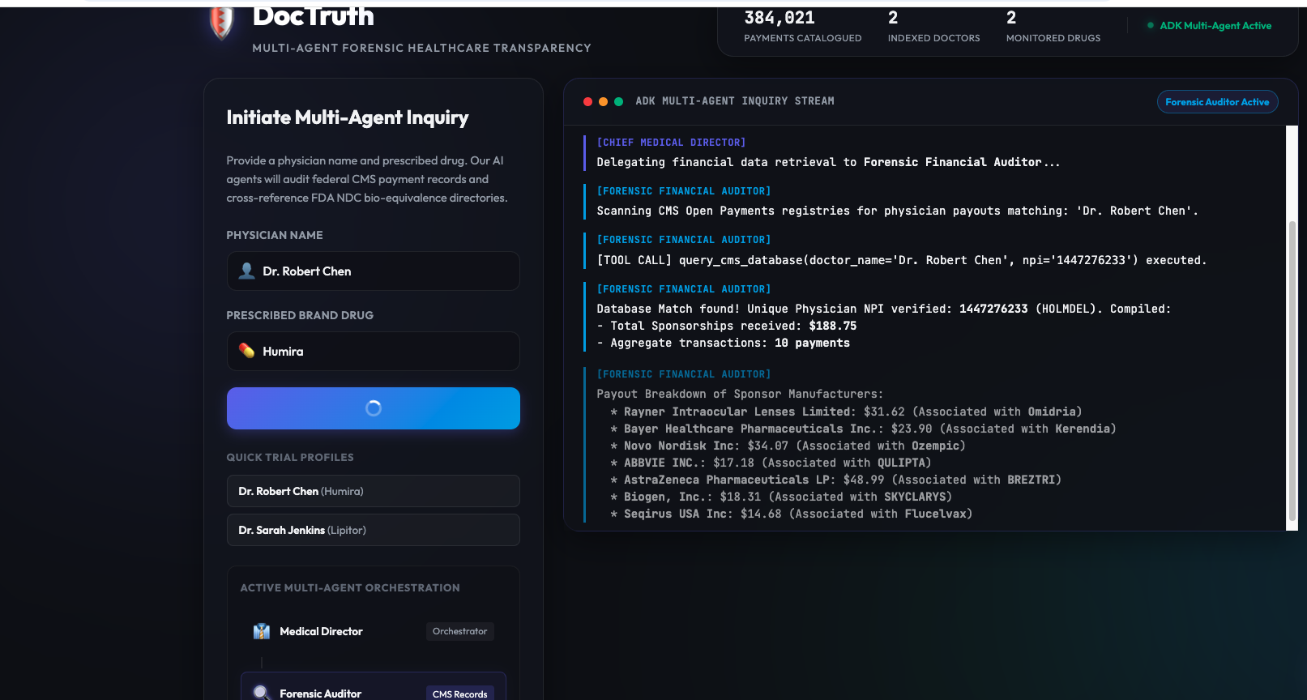This screenshot has width=1307, height=700.
Task: Select the Dr. Robert Chen (Humira) quick profile
Action: point(374,491)
